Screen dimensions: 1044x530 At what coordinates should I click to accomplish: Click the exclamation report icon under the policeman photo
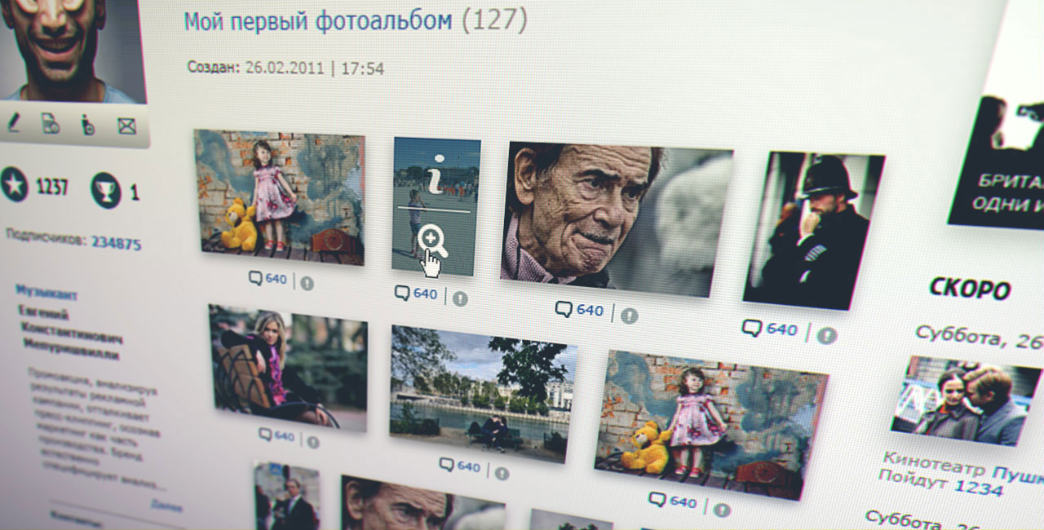click(x=827, y=334)
